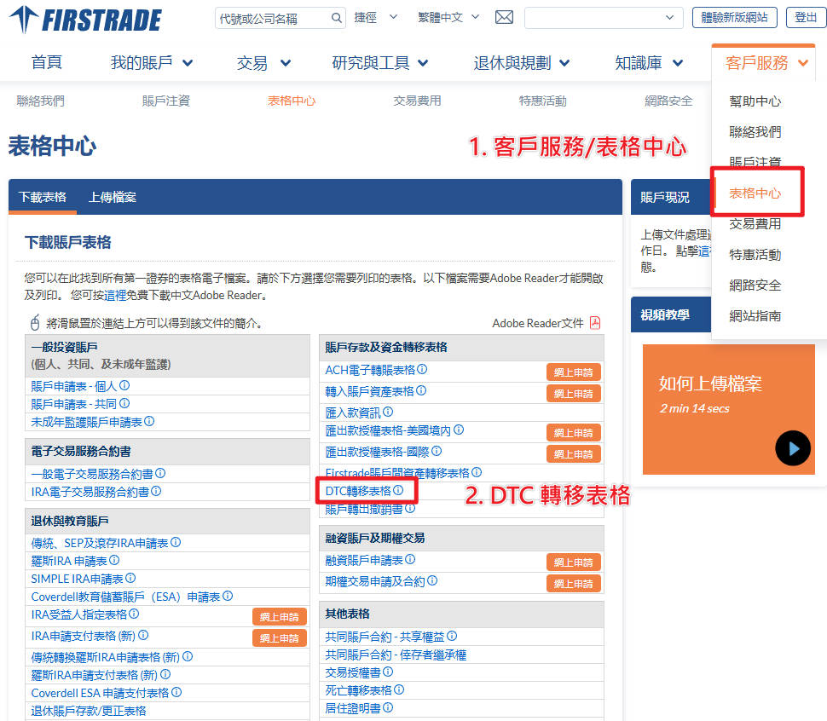Click info icon next to ACH電子轉賬表格

pos(422,370)
